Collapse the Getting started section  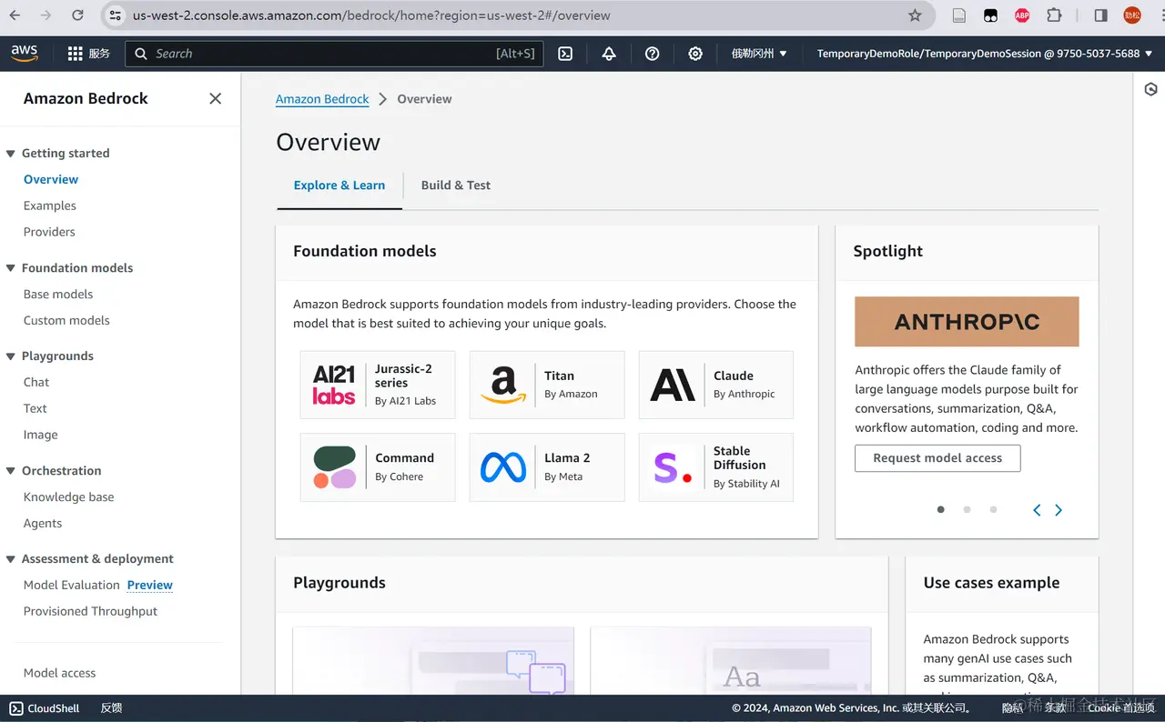click(x=11, y=154)
